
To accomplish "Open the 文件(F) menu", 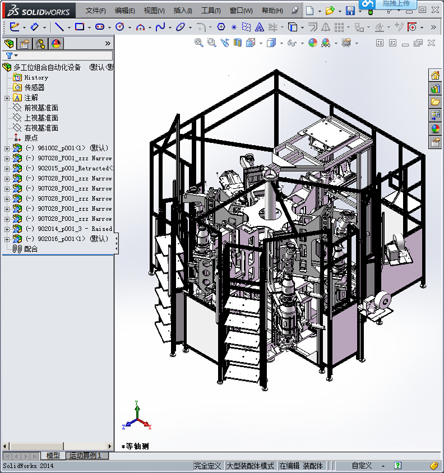I will point(95,11).
